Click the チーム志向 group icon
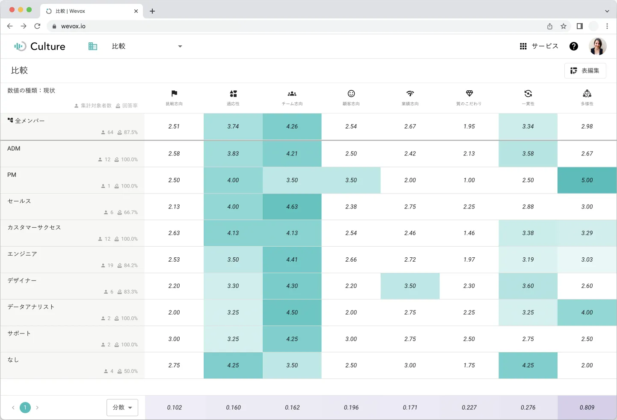 tap(292, 94)
